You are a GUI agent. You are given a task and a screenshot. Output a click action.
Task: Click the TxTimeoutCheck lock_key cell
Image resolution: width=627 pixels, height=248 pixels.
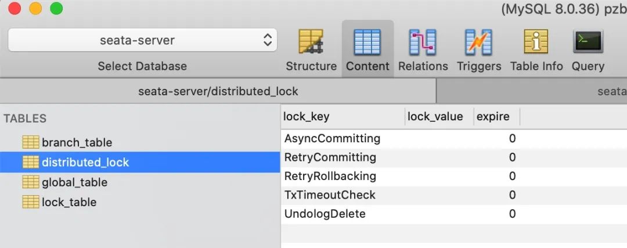pos(330,195)
